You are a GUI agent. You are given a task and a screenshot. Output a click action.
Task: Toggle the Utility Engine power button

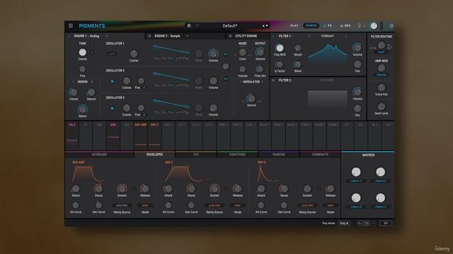pos(230,36)
